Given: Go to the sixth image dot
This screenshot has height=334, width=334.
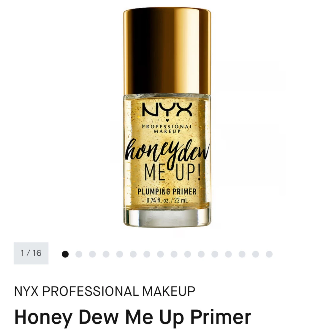Looking at the screenshot, I should 133,254.
